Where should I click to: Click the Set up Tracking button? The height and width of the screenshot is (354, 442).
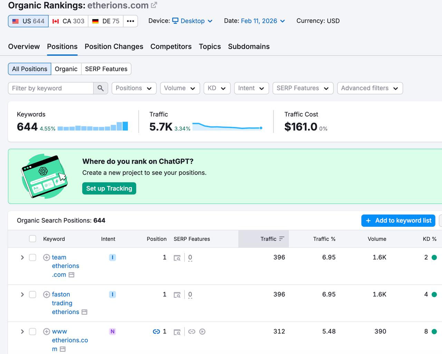tap(109, 189)
